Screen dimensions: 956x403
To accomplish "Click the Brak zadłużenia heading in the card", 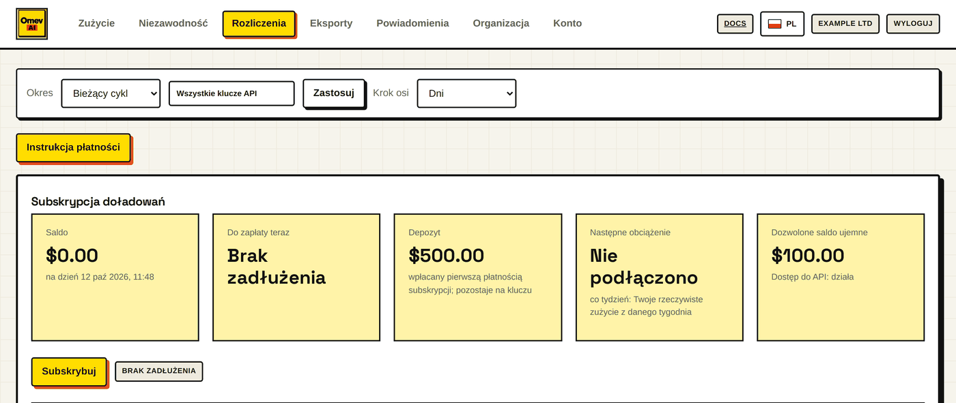I will pos(277,267).
